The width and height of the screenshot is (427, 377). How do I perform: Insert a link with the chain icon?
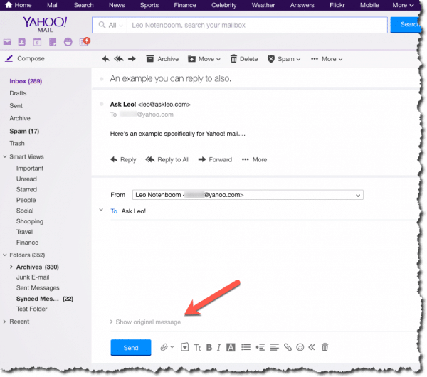click(x=288, y=347)
